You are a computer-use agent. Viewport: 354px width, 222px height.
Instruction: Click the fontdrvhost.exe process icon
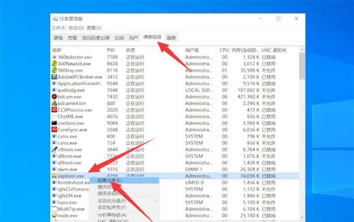(x=54, y=183)
